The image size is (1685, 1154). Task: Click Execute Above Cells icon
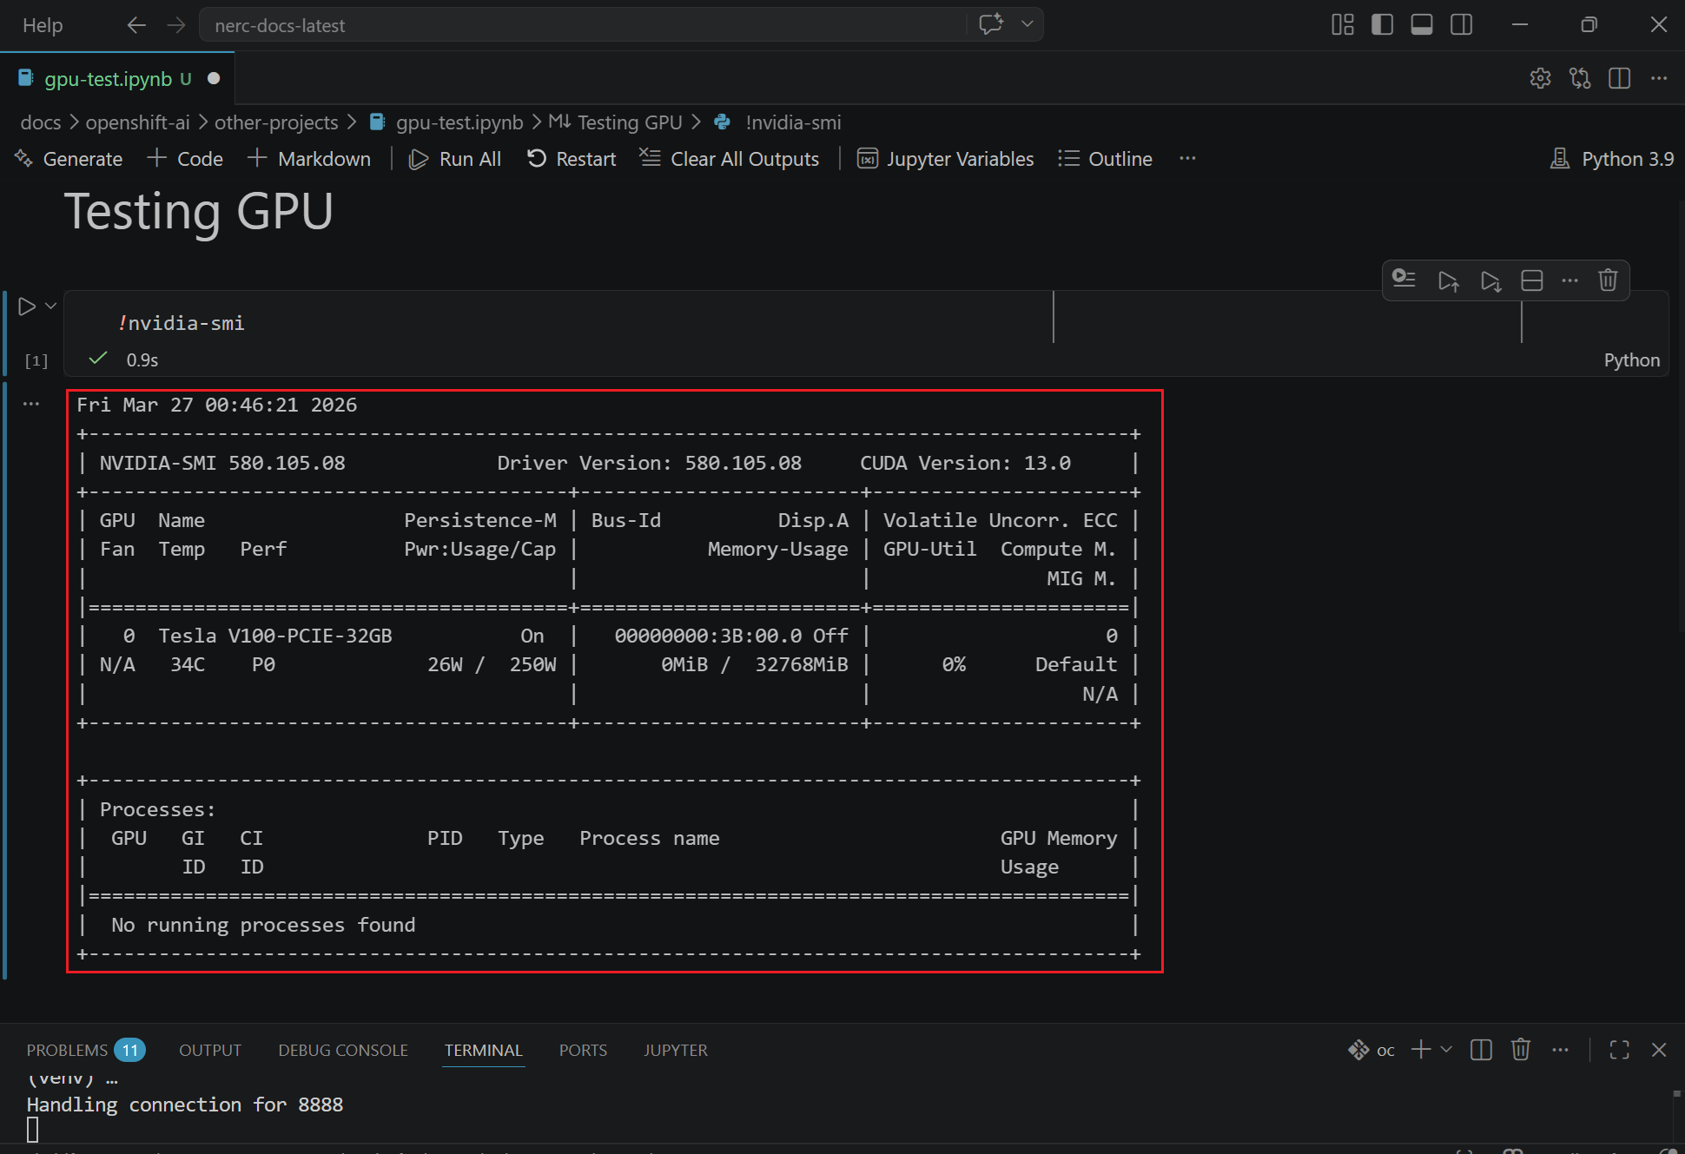(x=1448, y=280)
